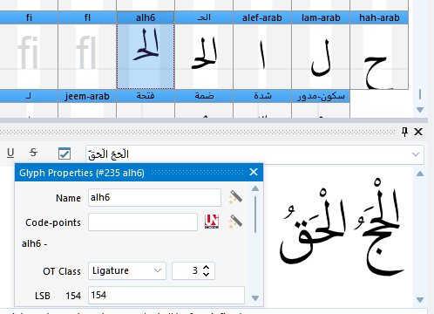Select the fi ligature glyph cell

pos(29,50)
